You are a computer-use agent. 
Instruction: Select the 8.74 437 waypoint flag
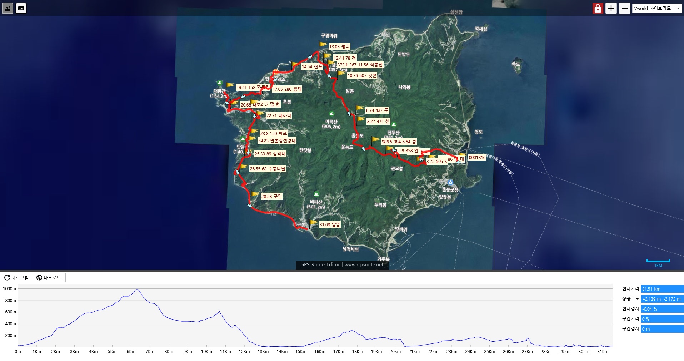359,110
